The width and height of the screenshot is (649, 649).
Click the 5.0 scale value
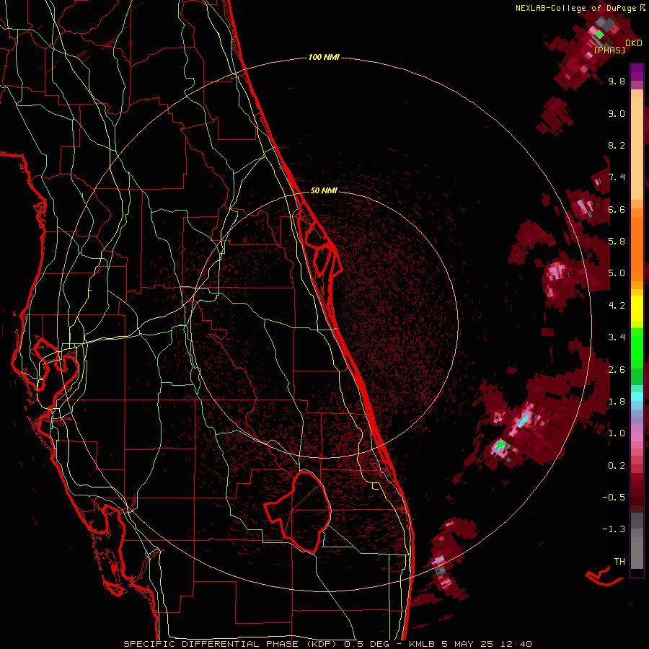click(617, 273)
